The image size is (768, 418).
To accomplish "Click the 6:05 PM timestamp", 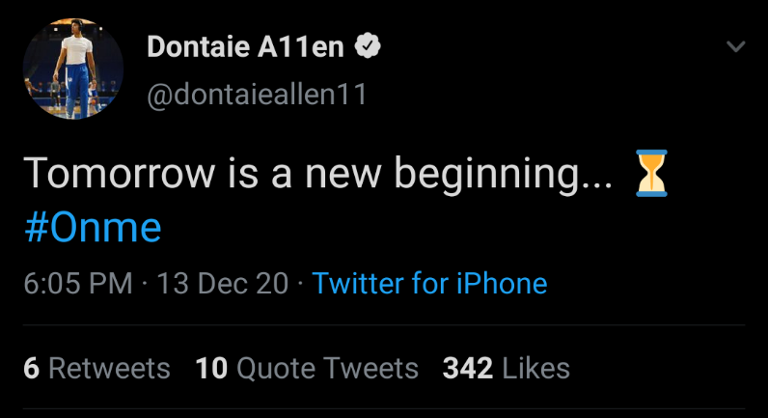I will click(77, 283).
